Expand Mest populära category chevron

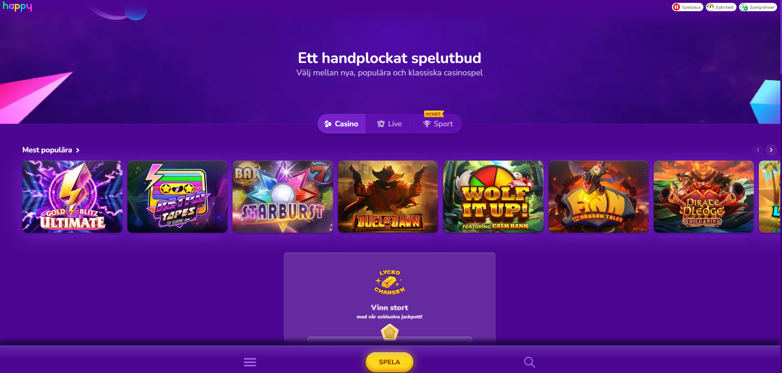tap(77, 150)
